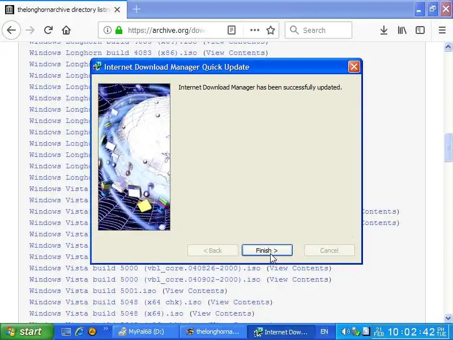Open the downloads arrow in toolbar
This screenshot has width=453, height=340.
384,30
